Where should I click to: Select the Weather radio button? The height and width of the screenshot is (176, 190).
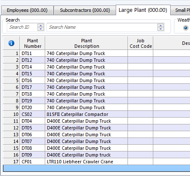tap(186, 28)
